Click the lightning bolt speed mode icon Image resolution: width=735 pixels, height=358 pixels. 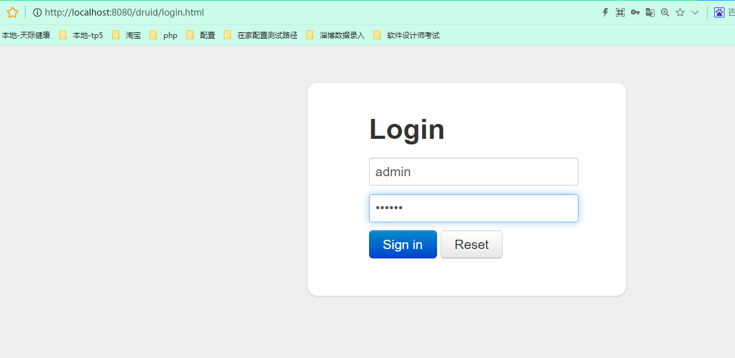[605, 12]
